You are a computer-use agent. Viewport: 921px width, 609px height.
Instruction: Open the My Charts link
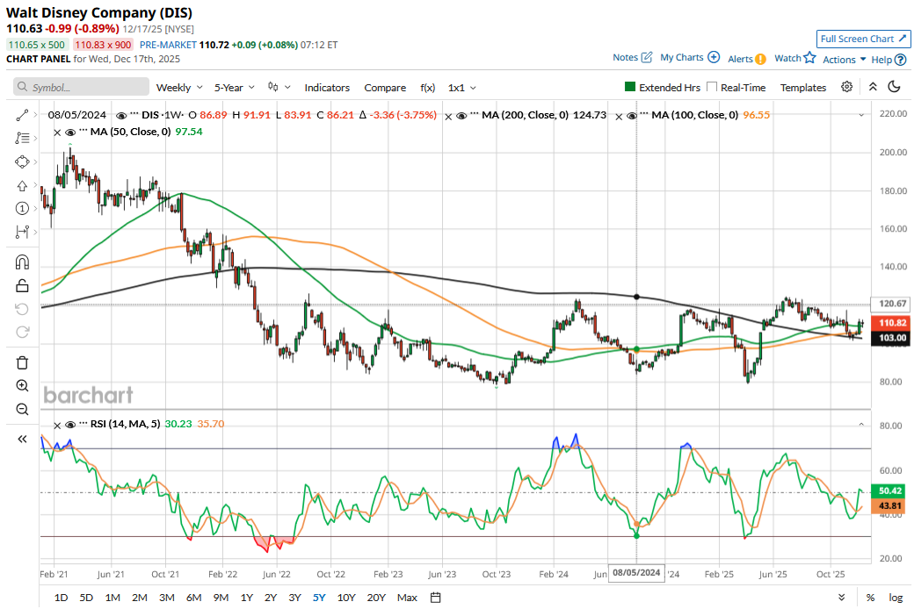[689, 58]
